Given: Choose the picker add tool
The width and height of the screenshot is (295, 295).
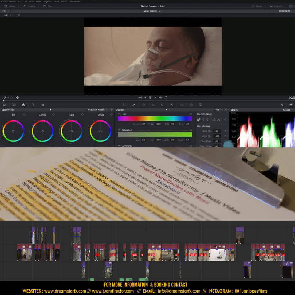Looking at the screenshot, I should click(207, 120).
